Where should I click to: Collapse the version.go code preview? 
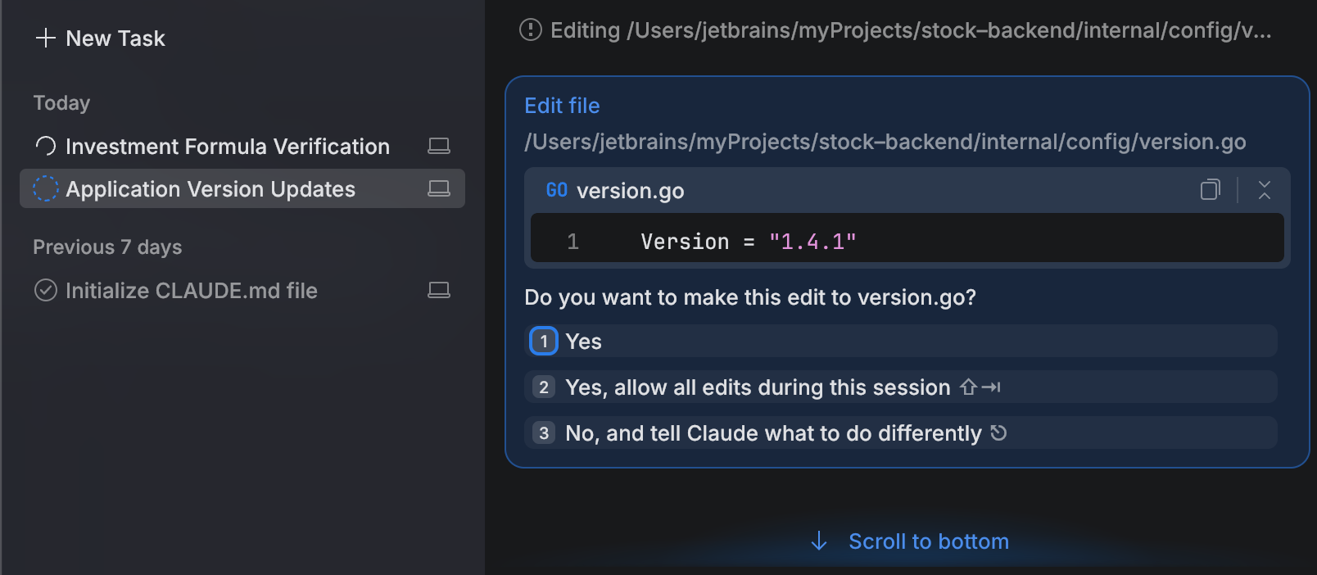tap(1265, 190)
